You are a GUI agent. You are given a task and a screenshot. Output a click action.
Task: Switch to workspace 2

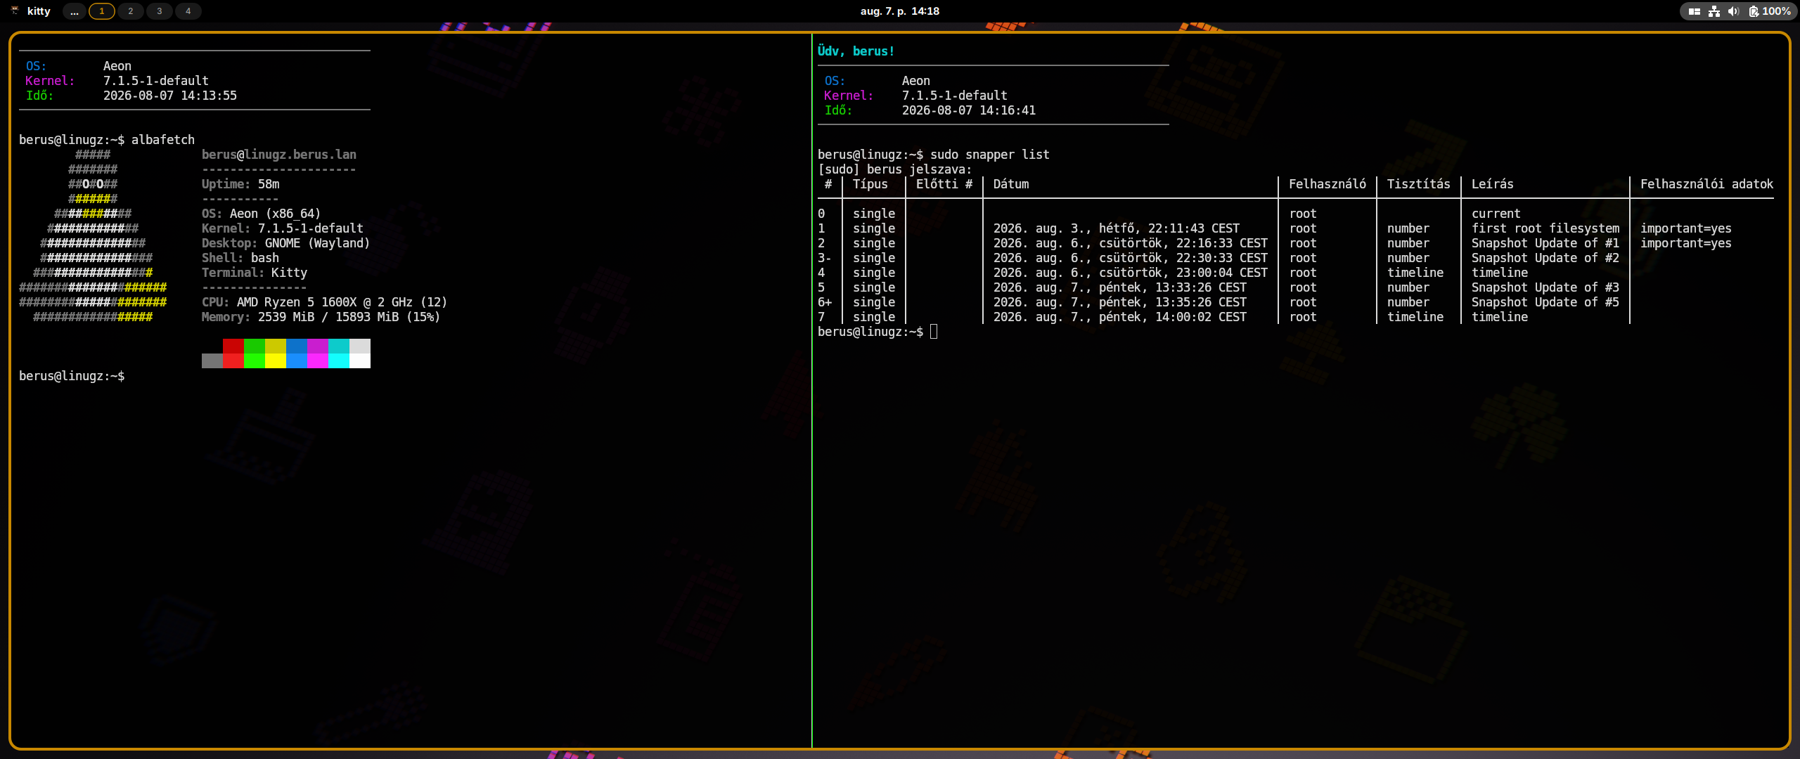click(131, 11)
